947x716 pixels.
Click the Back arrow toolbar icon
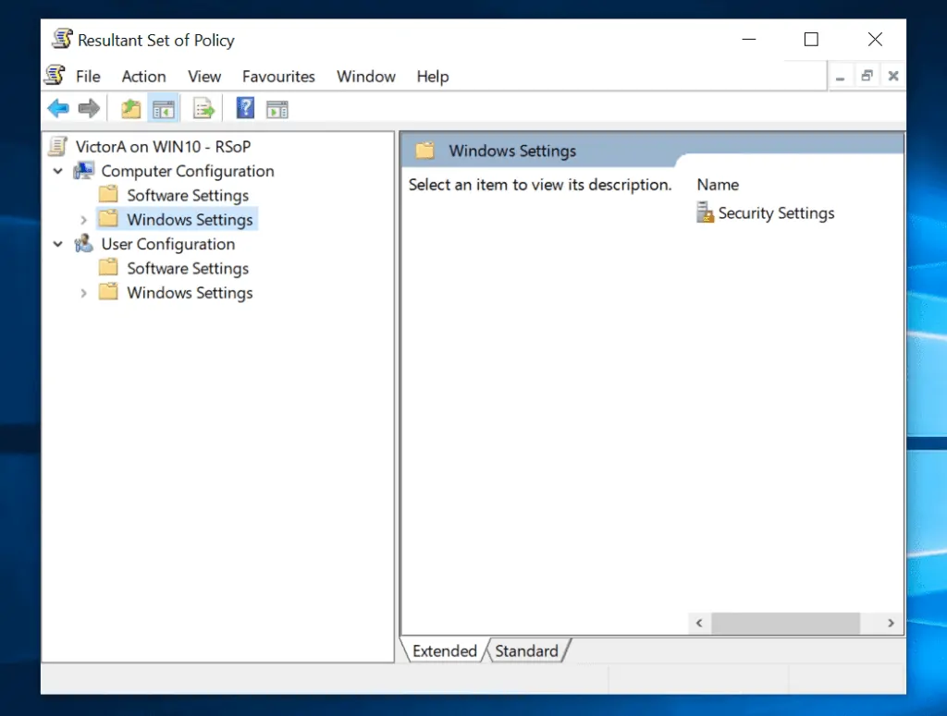click(x=58, y=109)
